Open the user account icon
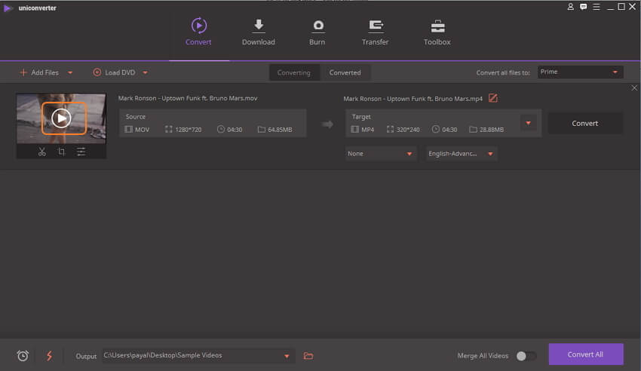This screenshot has height=371, width=641. point(570,7)
